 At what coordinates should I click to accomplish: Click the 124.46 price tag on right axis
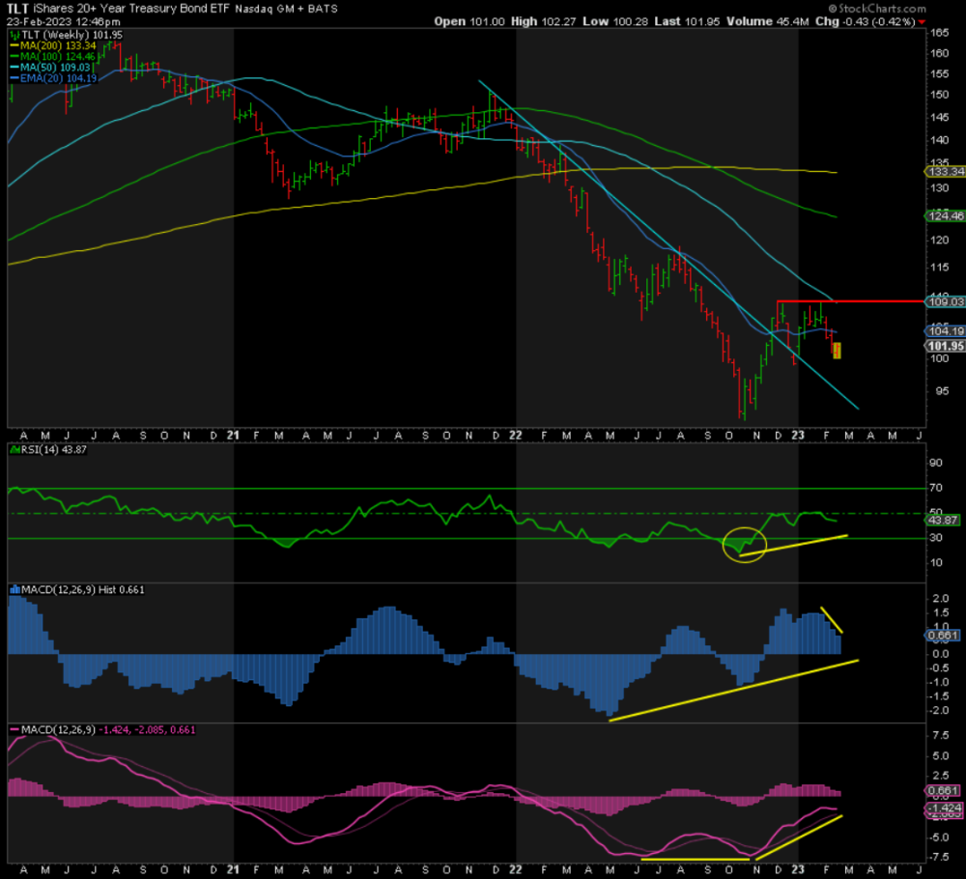(946, 215)
